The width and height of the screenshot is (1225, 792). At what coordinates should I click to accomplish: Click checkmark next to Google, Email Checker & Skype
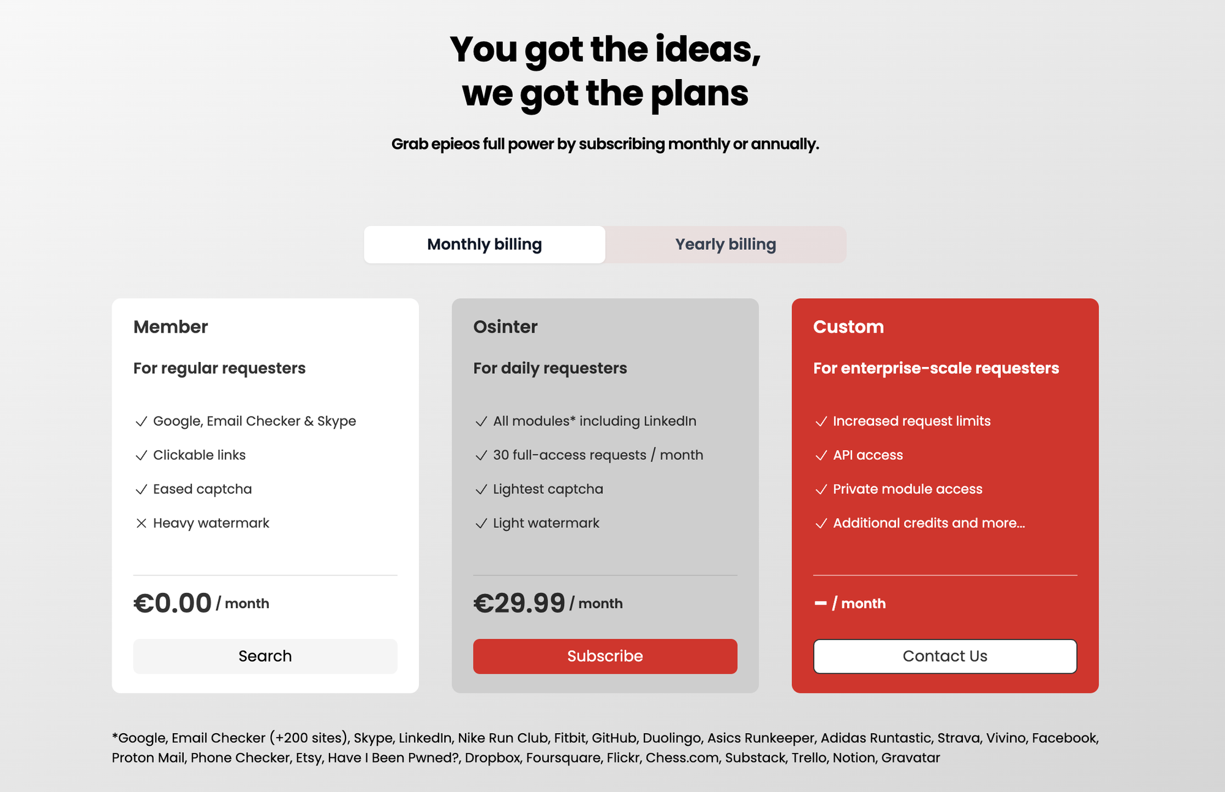(141, 421)
